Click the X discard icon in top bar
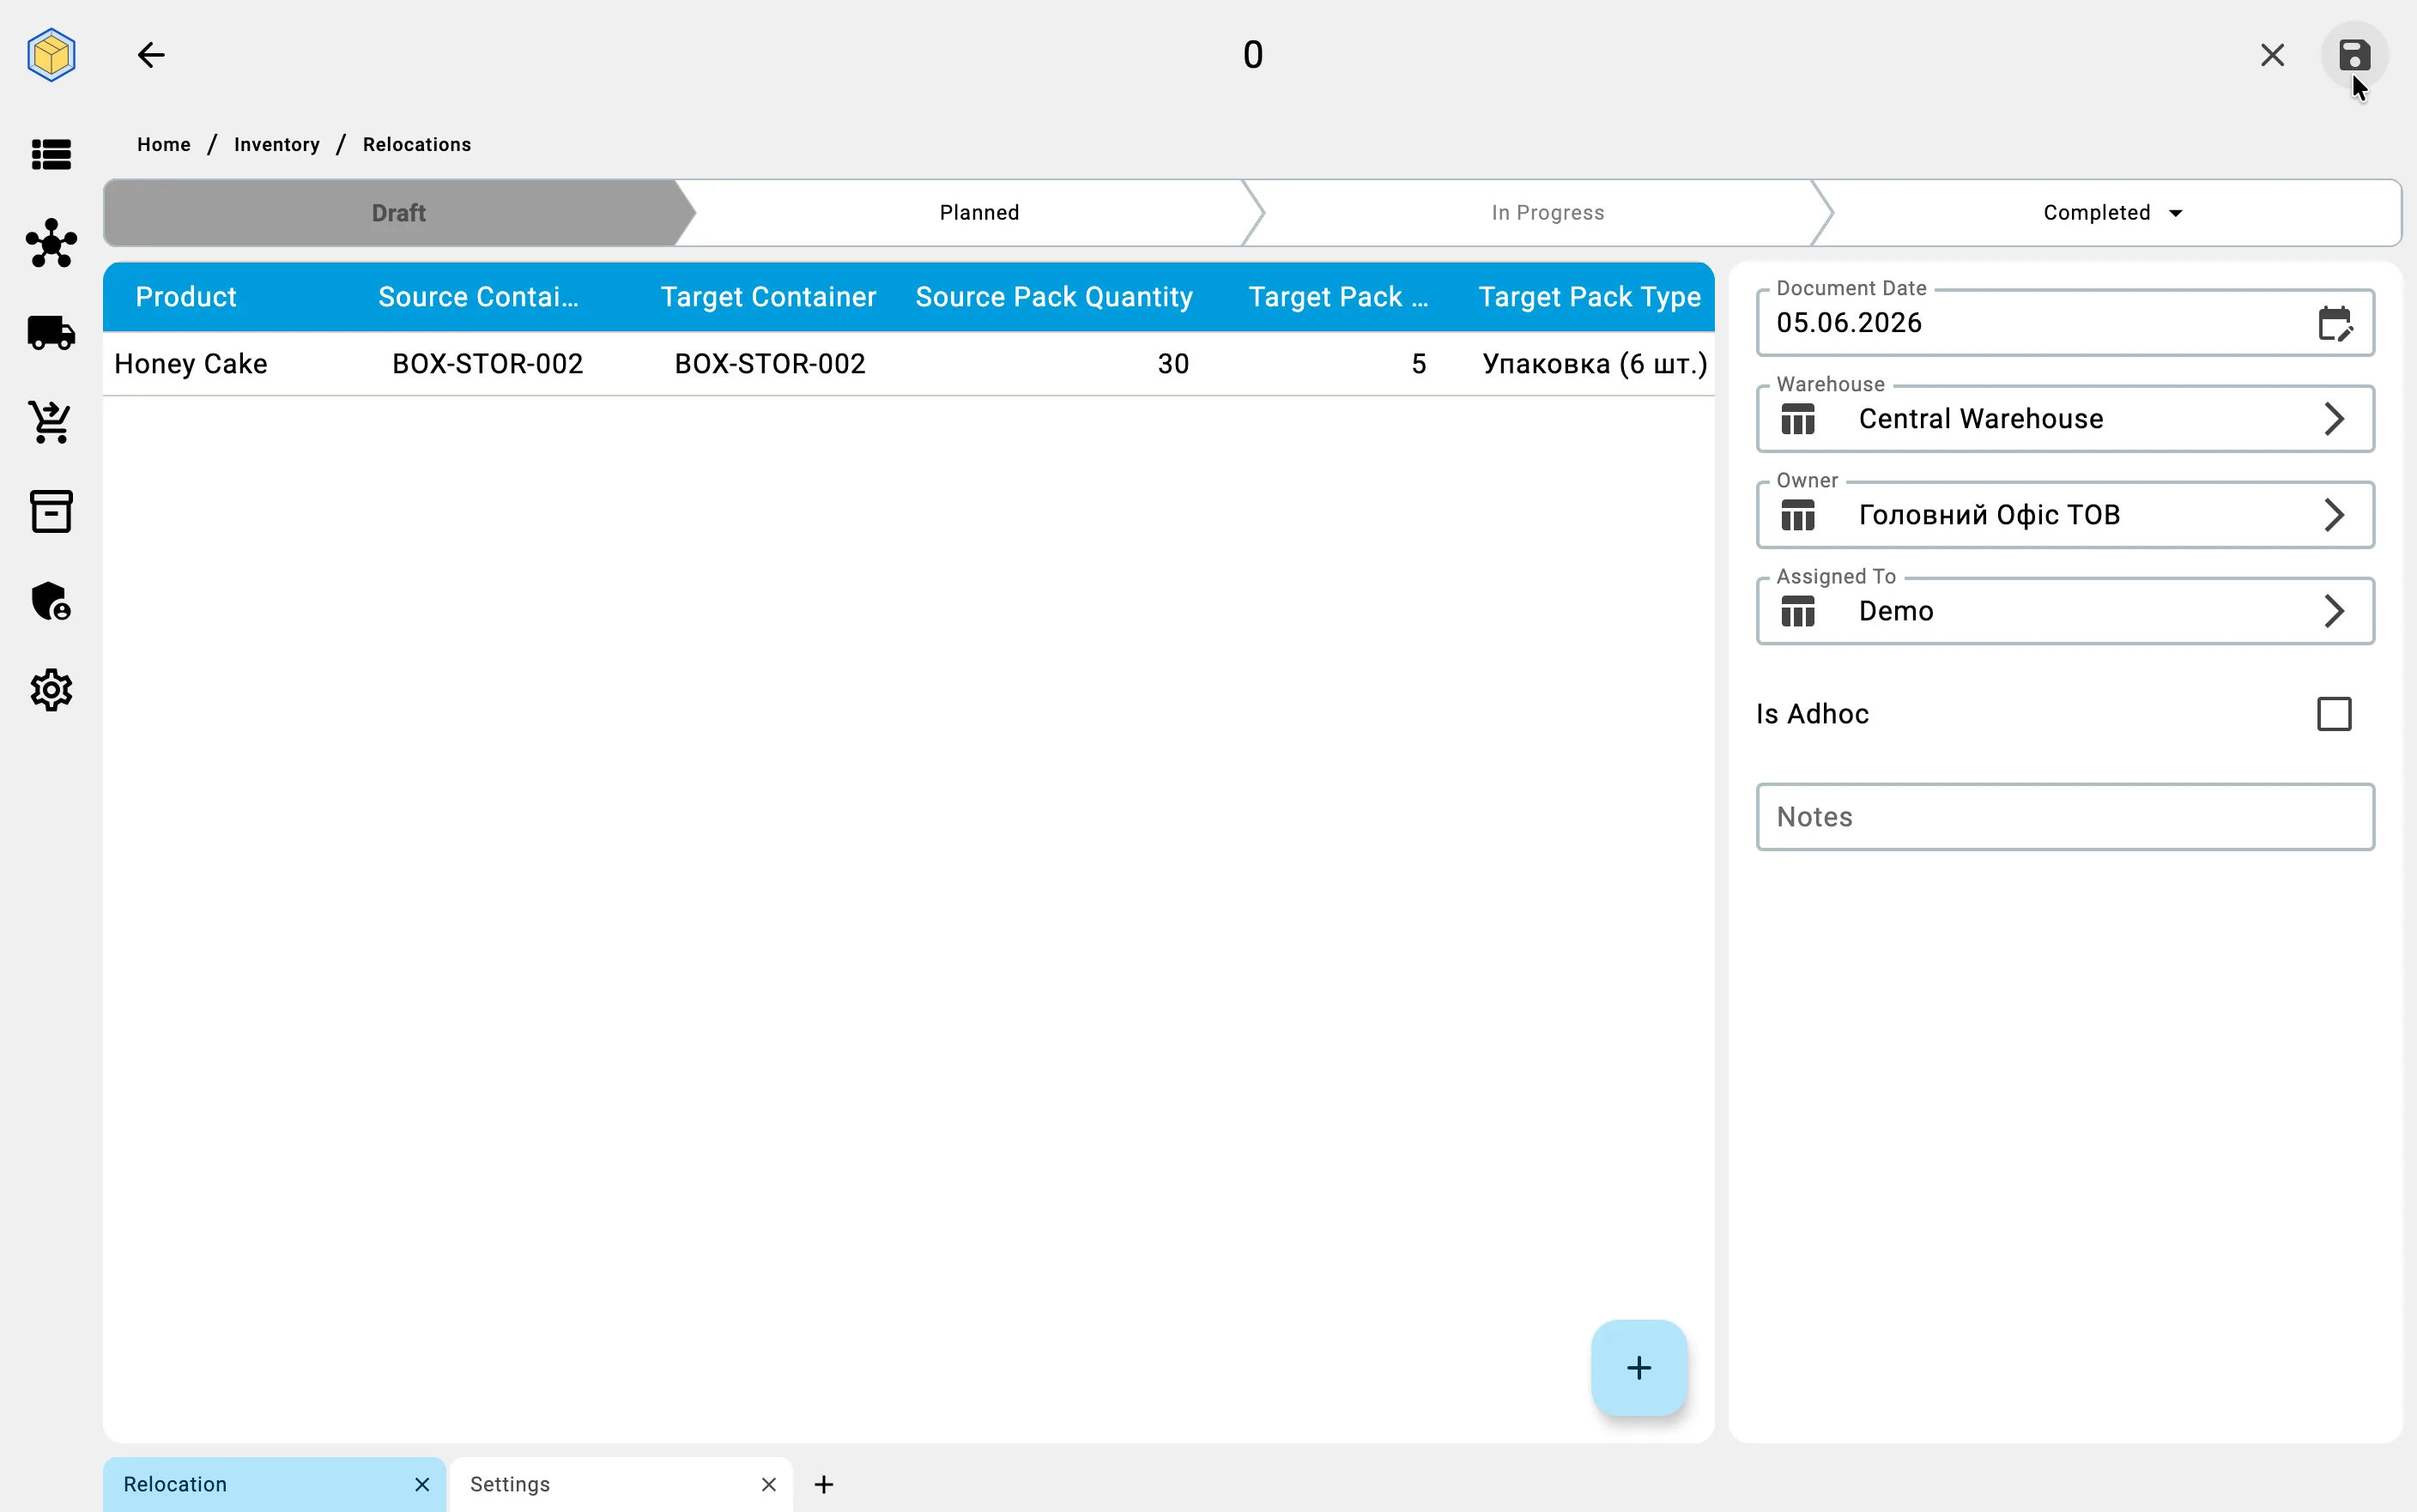2417x1512 pixels. click(2272, 55)
